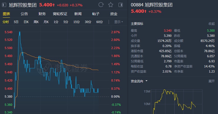Select the 1分 interval

(56, 22)
